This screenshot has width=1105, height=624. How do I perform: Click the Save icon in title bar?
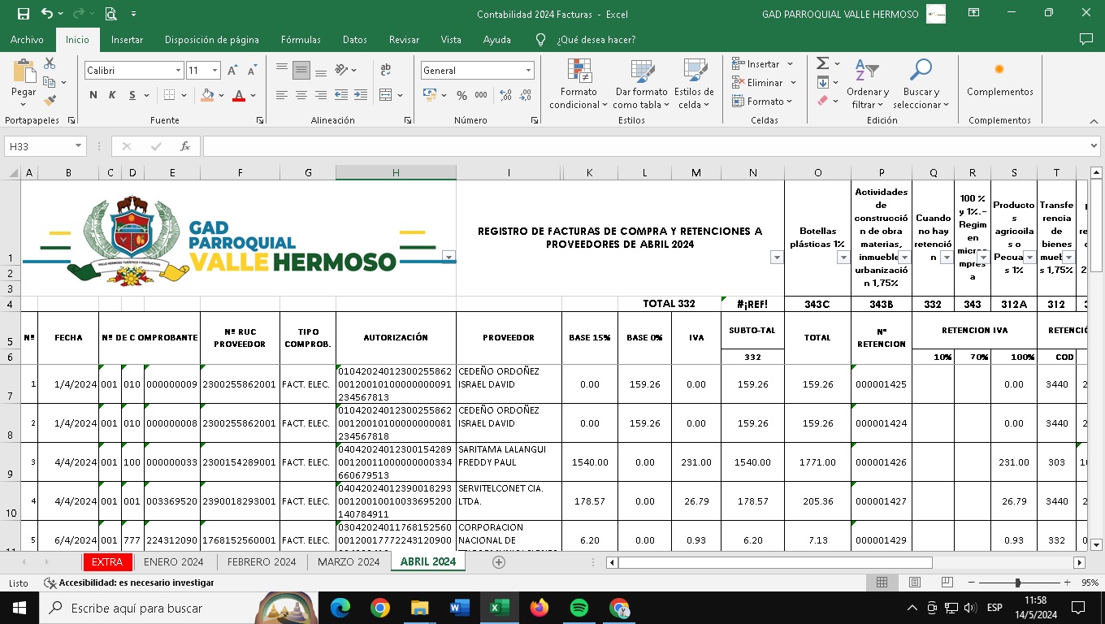point(23,14)
